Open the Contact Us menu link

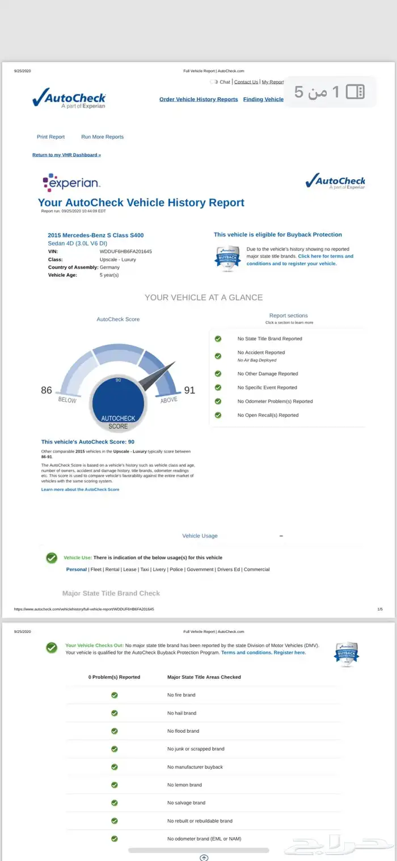click(x=246, y=82)
